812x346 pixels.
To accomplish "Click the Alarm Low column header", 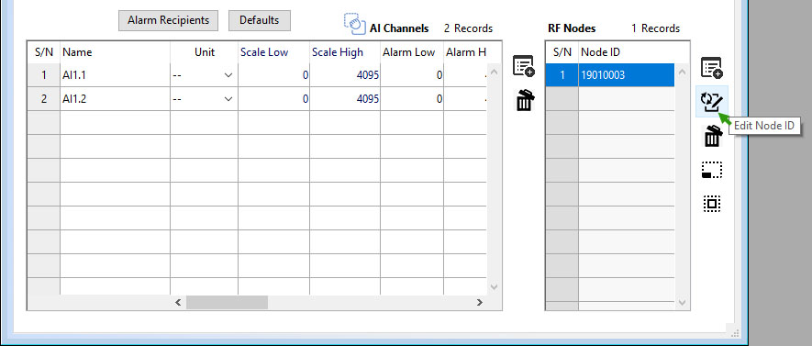I will (x=412, y=52).
